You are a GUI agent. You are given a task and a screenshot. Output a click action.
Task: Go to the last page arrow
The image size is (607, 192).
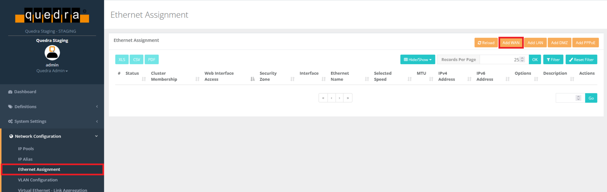(x=348, y=98)
